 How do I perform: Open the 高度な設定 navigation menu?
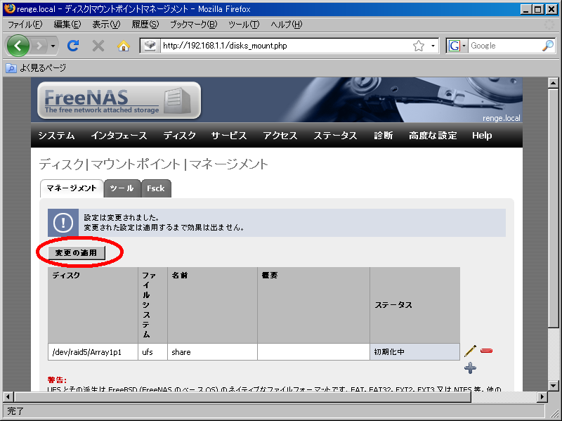tap(433, 135)
